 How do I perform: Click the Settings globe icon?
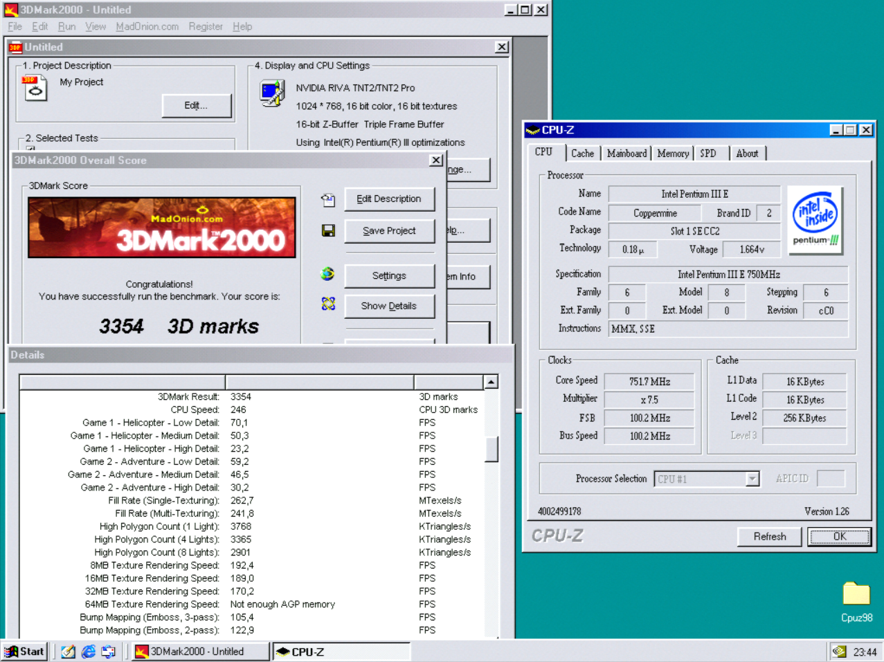pyautogui.click(x=328, y=274)
